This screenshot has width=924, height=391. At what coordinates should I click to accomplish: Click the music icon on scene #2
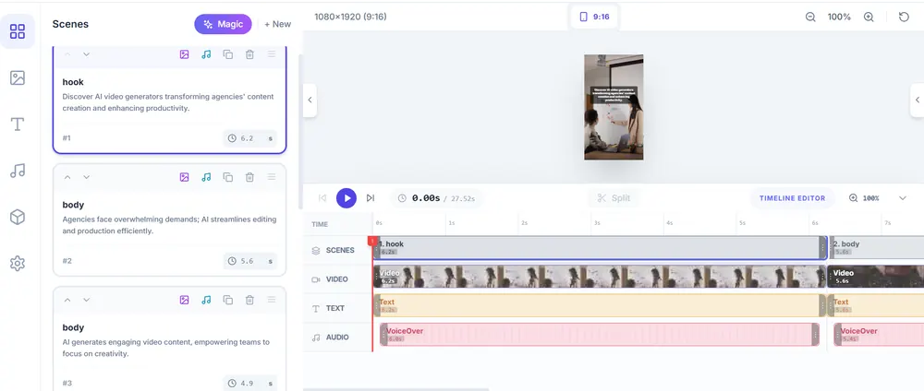click(x=206, y=177)
